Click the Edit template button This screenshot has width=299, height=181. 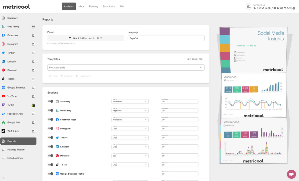pos(53,76)
